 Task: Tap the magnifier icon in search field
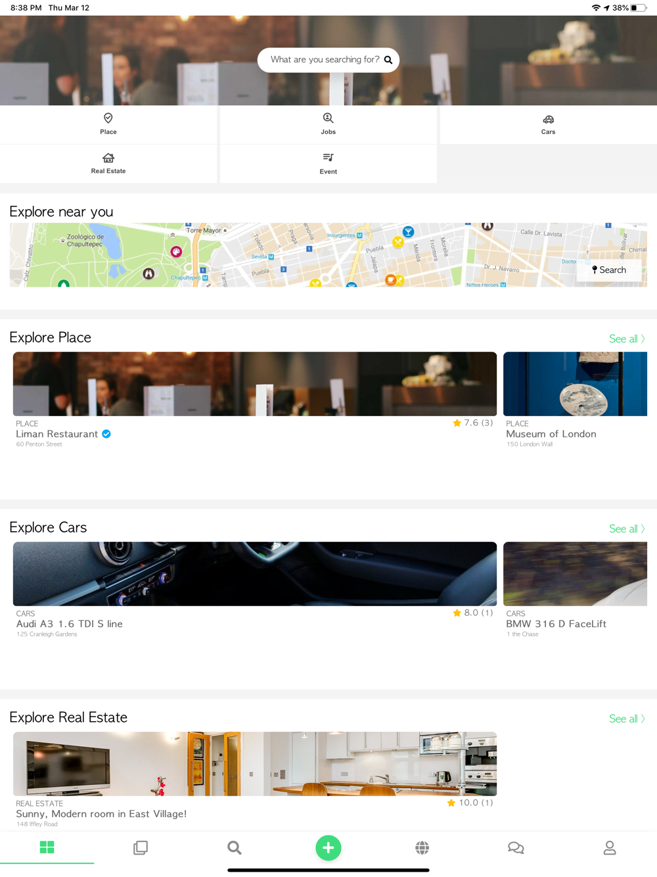pyautogui.click(x=388, y=60)
